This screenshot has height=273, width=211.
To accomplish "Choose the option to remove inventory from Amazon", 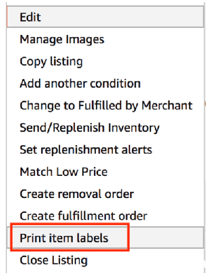I will (x=105, y=194).
